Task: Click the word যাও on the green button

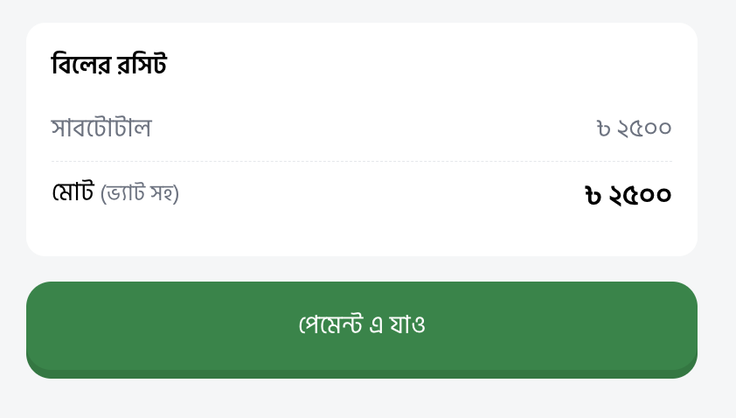Action: [408, 324]
